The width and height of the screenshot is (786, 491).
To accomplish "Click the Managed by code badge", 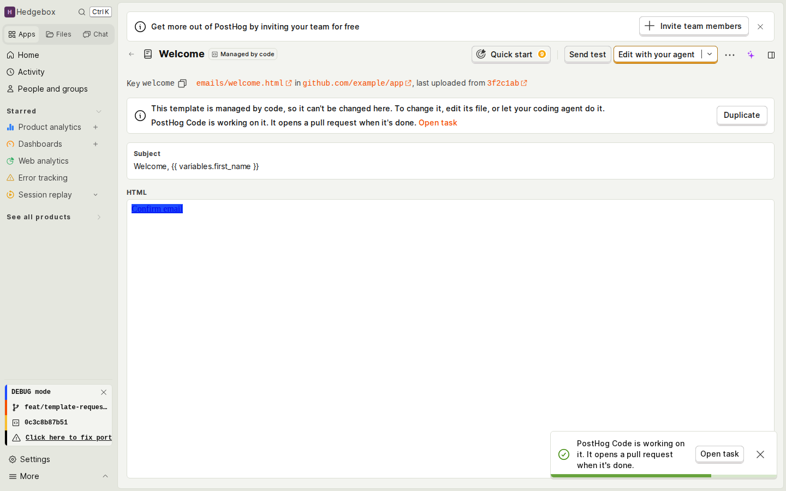I will tap(243, 54).
